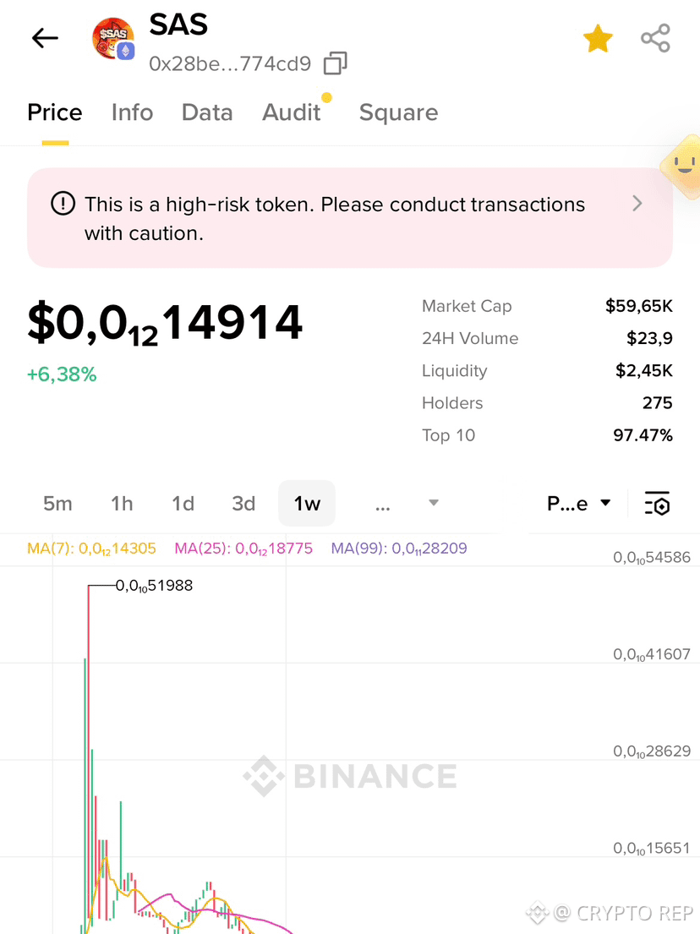Screen dimensions: 700x934
Task: Open the chart indicator settings icon
Action: (657, 503)
